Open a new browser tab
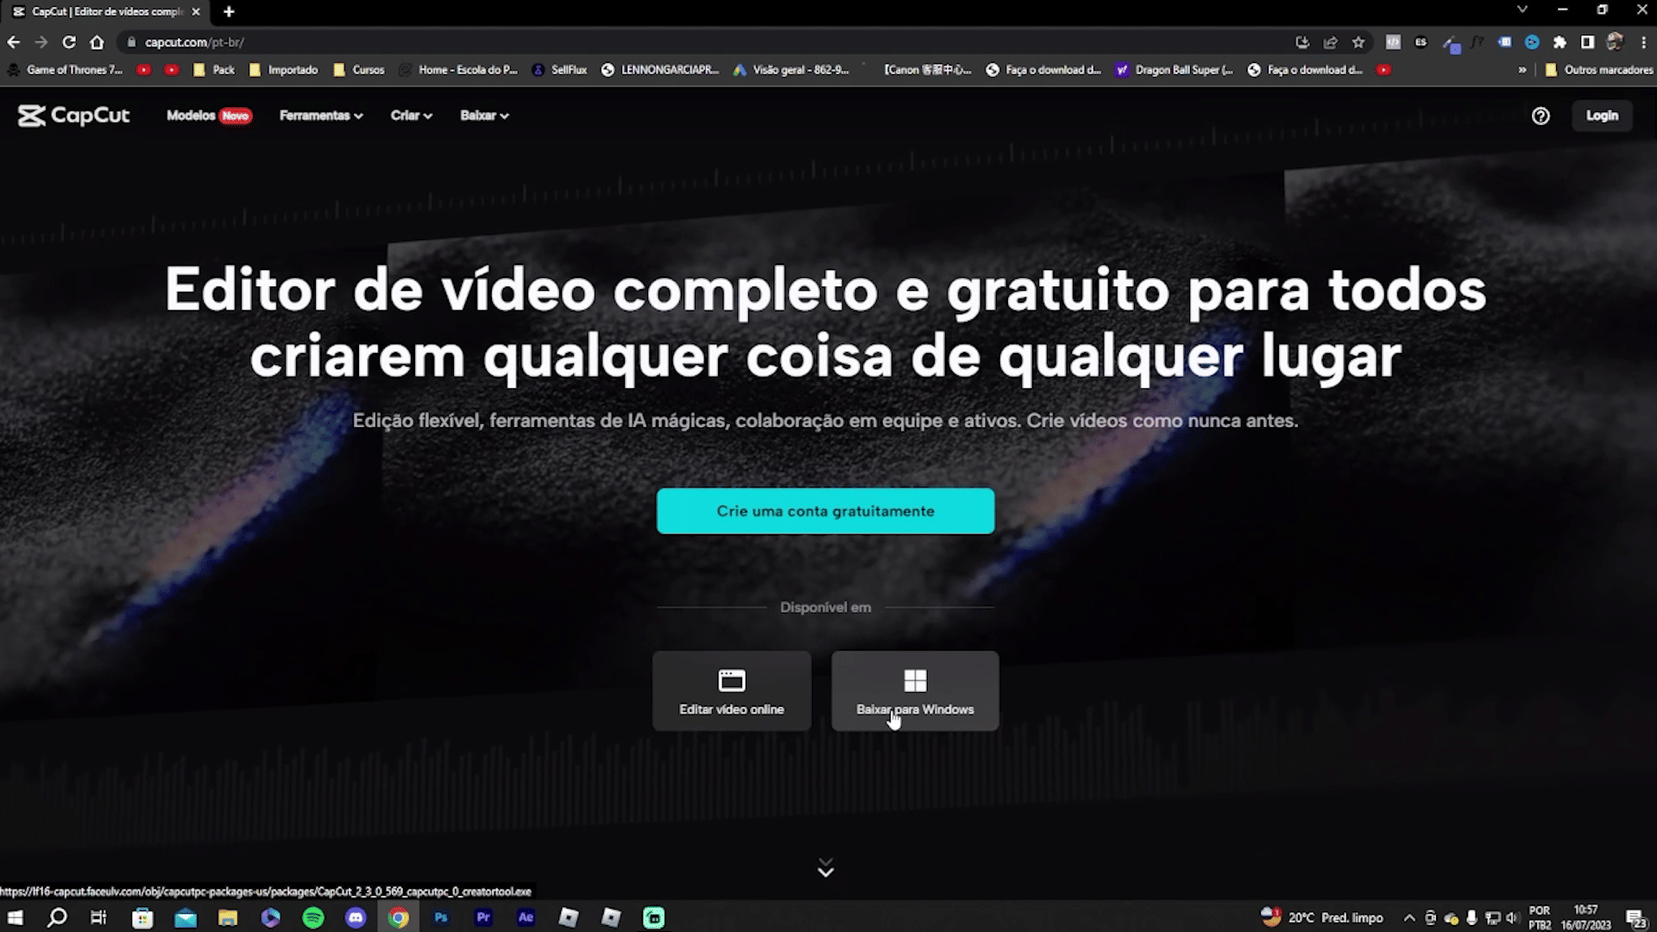The height and width of the screenshot is (932, 1657). [229, 11]
